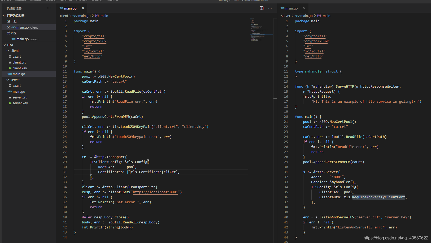
Task: Click 第 1 组 group label in open editors
Action: (12, 21)
